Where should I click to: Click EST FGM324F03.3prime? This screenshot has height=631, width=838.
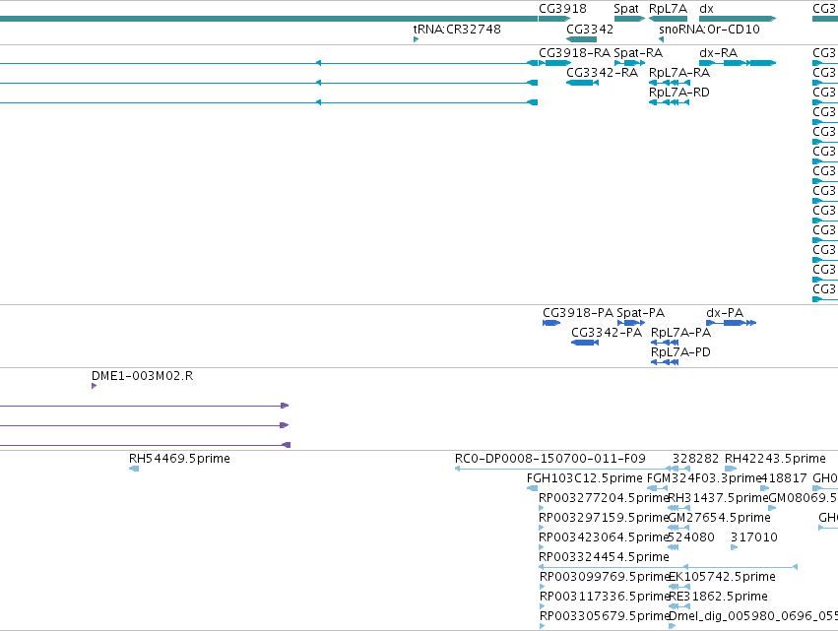[657, 488]
